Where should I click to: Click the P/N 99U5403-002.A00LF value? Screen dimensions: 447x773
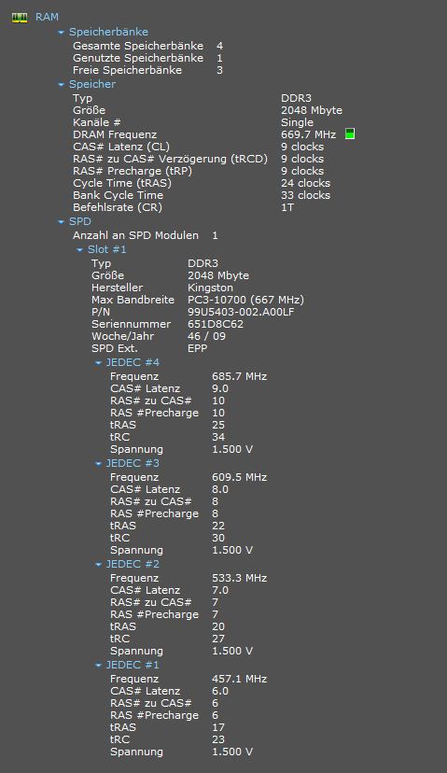click(x=241, y=312)
